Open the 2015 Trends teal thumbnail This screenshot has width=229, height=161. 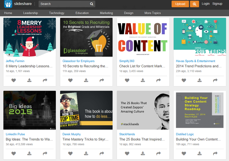coord(200,37)
